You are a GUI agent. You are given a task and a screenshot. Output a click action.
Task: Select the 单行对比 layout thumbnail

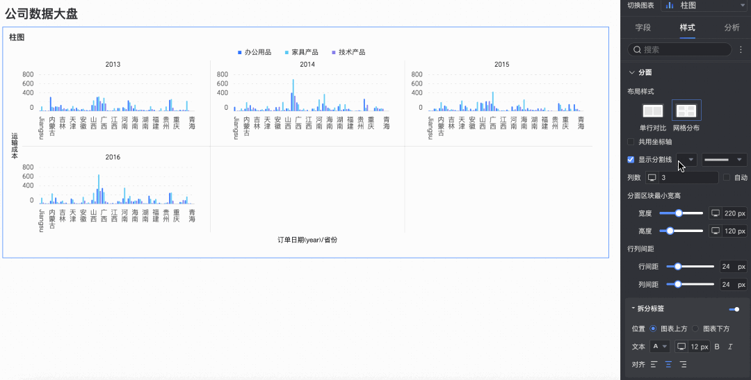(653, 111)
